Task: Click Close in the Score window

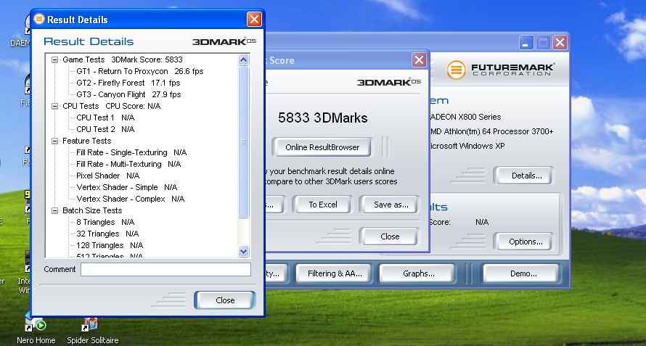Action: (390, 236)
